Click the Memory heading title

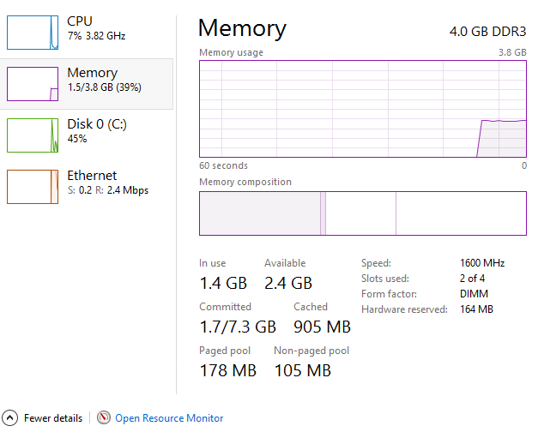pos(242,28)
